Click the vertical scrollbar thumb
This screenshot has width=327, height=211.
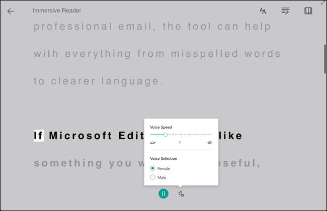pos(324,59)
